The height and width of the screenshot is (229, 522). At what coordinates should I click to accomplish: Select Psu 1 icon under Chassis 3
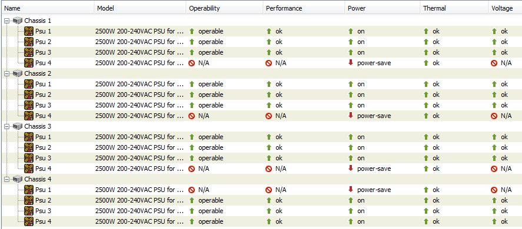click(x=29, y=137)
